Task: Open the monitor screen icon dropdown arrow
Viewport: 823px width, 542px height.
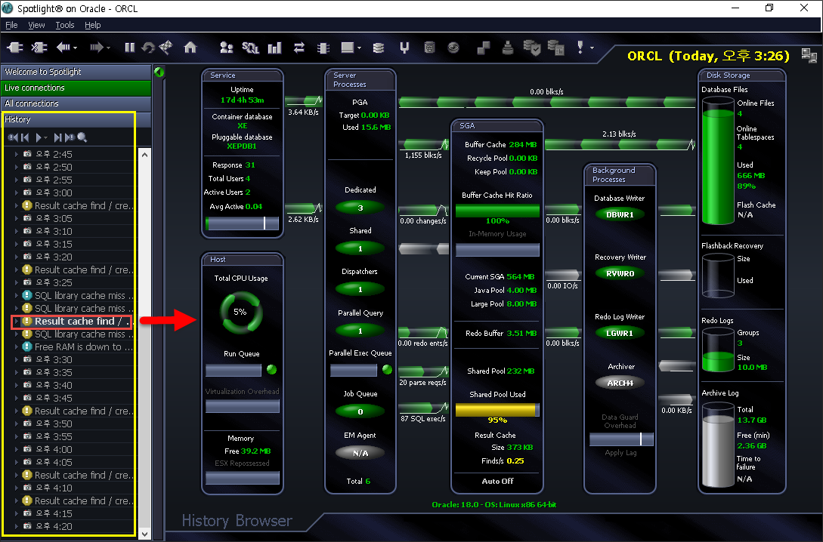Action: (x=359, y=48)
